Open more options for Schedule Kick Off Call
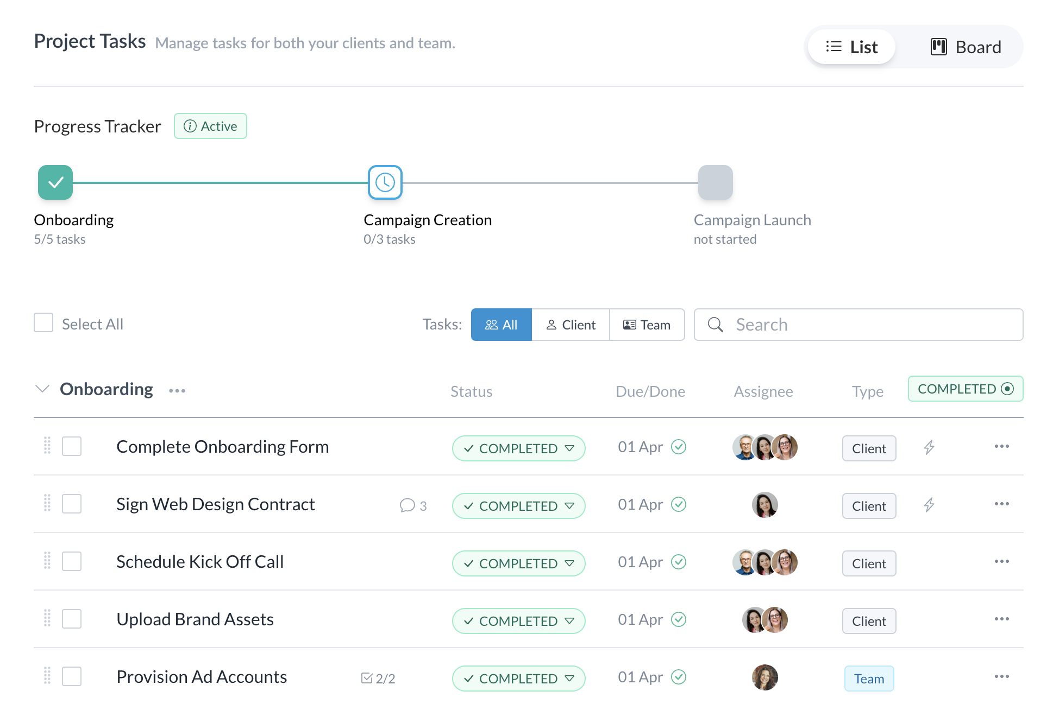1053x710 pixels. [x=1001, y=561]
